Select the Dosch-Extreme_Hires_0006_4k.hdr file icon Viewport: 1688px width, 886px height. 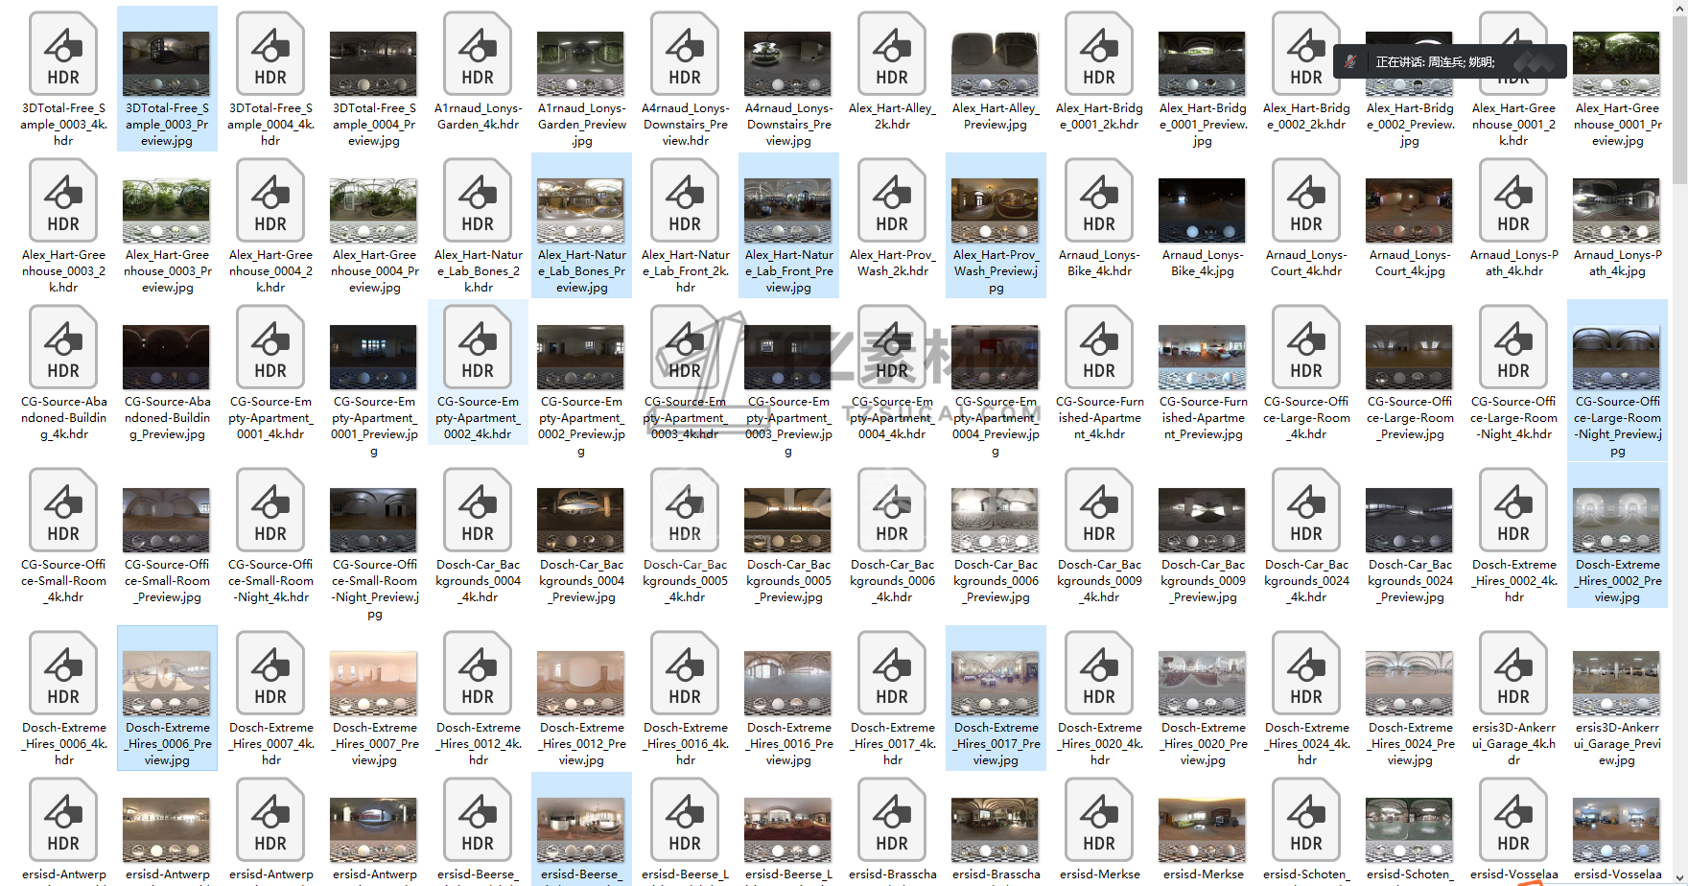(x=63, y=673)
